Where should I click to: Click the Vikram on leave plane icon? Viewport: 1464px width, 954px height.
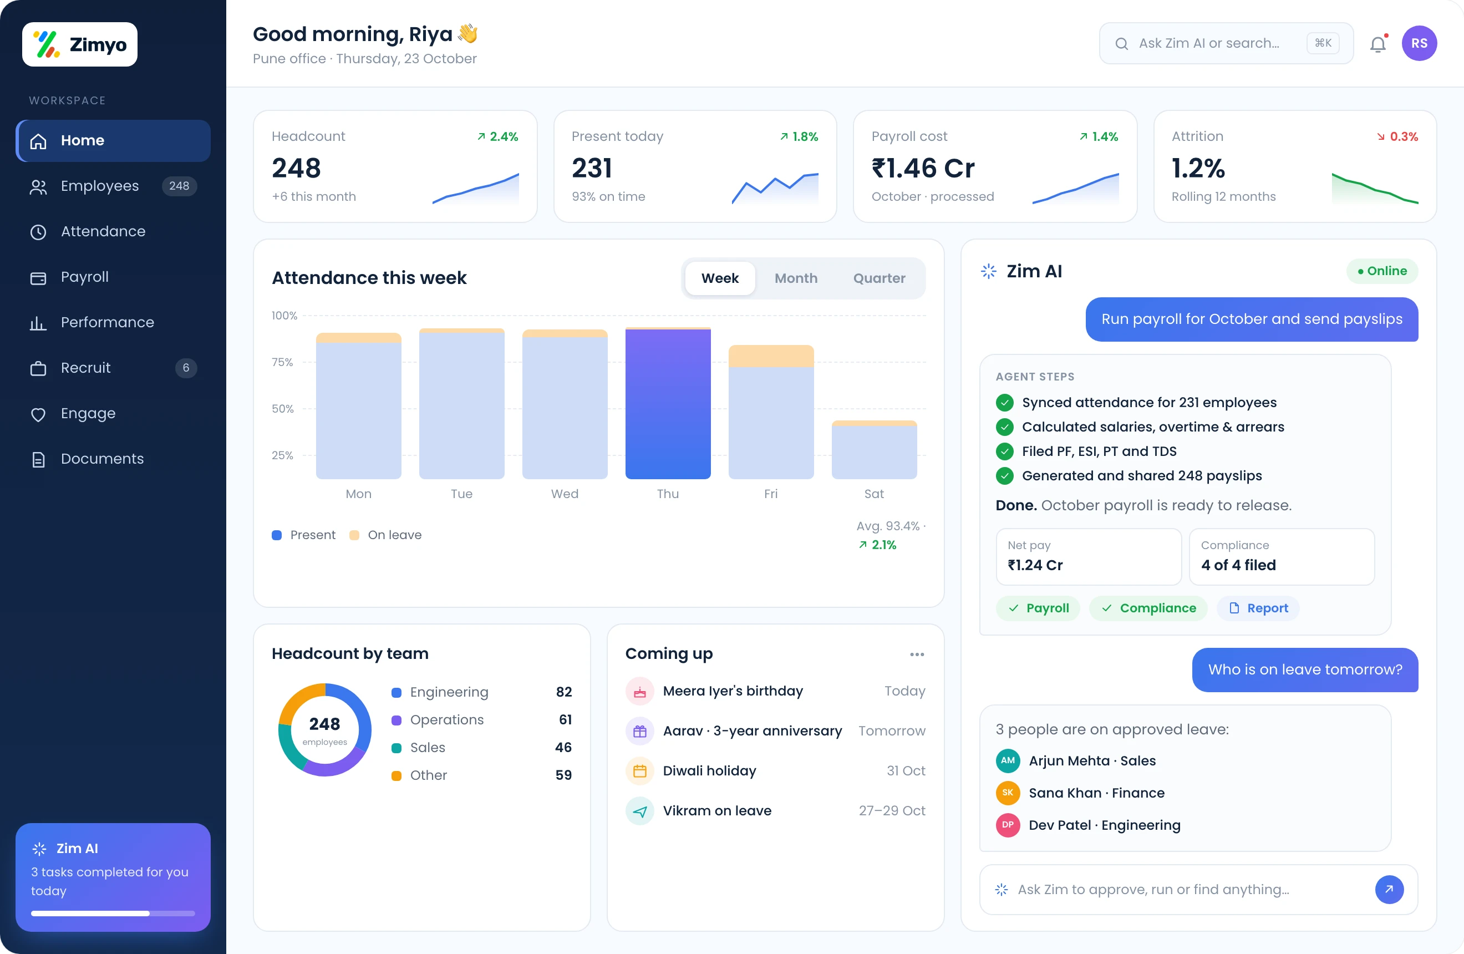click(x=640, y=812)
